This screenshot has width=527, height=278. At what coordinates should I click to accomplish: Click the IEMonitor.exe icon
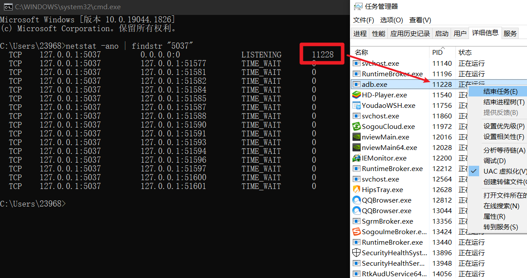click(x=357, y=158)
